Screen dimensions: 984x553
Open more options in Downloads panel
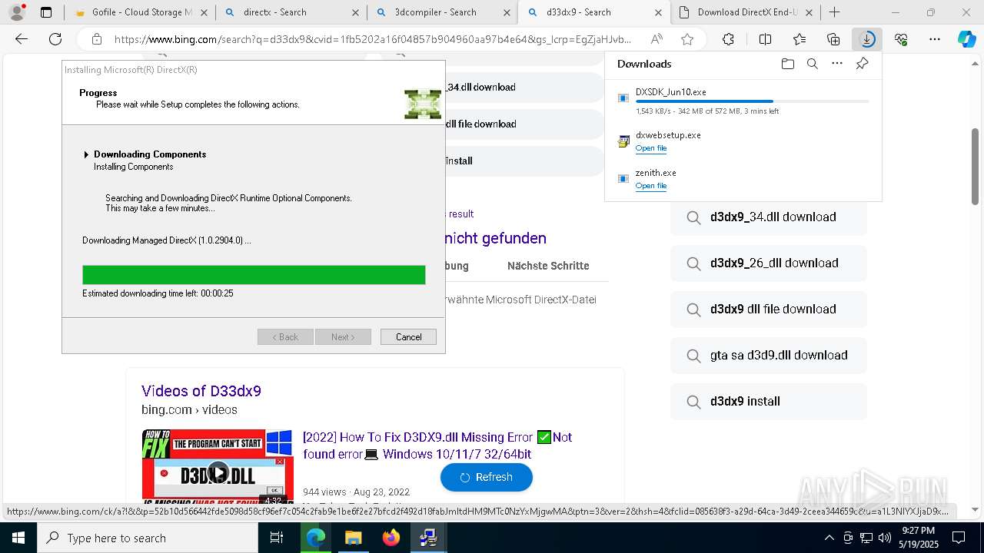tap(837, 64)
